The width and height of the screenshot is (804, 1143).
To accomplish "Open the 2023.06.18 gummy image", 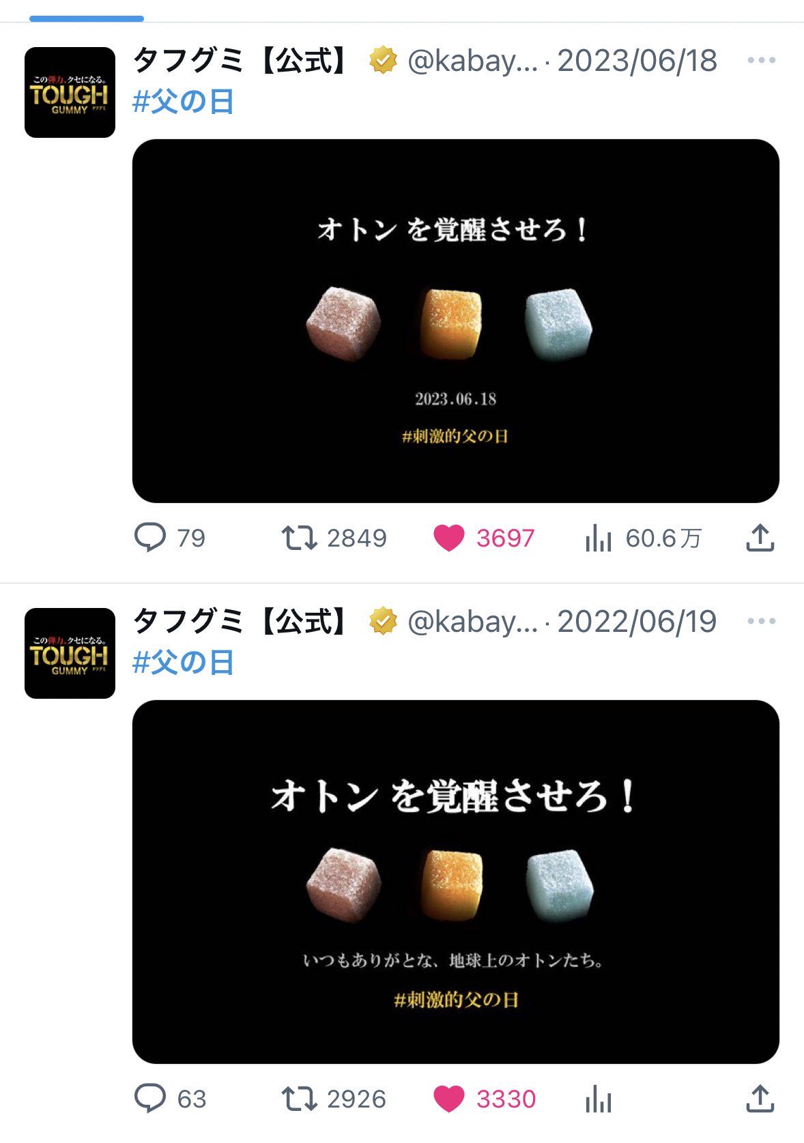I will [455, 321].
